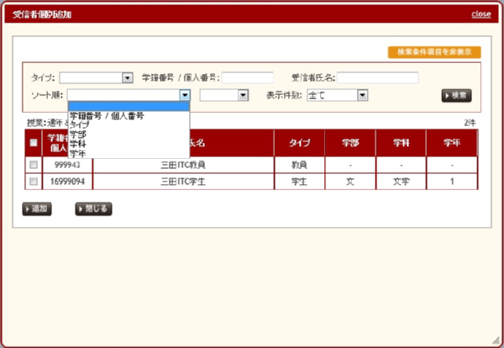Check the box for row 999943

[x=34, y=165]
